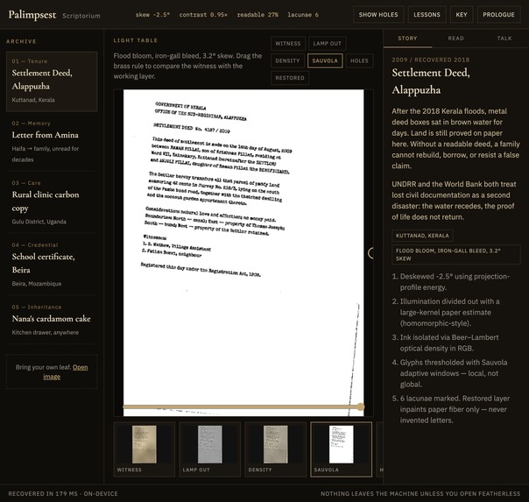
Task: Click the ARCHIVE heading
Action: coord(21,41)
